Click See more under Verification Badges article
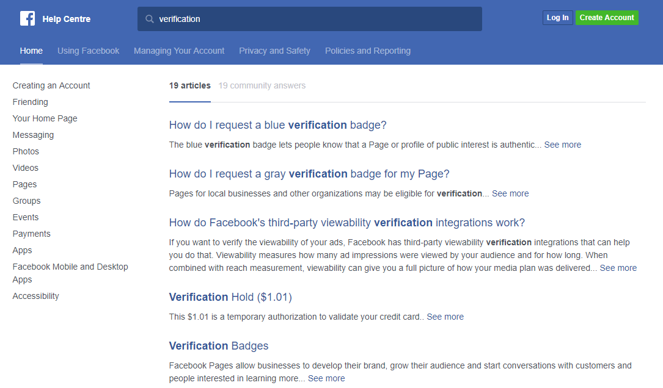Viewport: 663px width, 388px height. click(x=326, y=379)
